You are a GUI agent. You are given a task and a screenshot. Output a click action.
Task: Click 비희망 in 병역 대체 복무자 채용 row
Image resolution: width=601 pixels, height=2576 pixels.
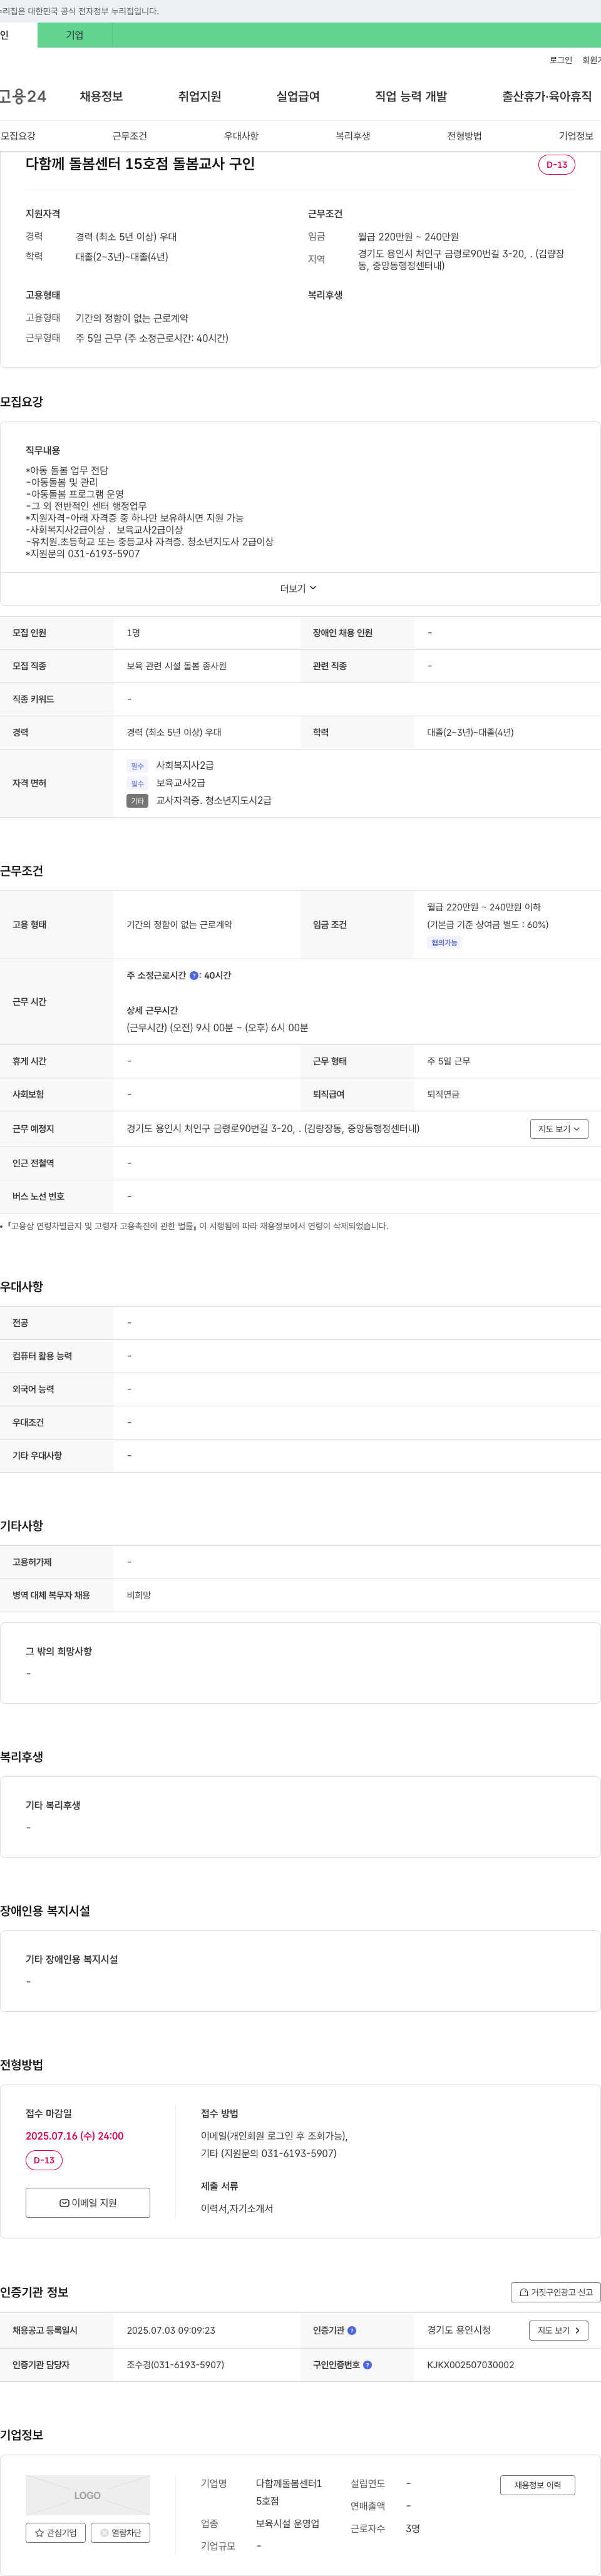(139, 1595)
